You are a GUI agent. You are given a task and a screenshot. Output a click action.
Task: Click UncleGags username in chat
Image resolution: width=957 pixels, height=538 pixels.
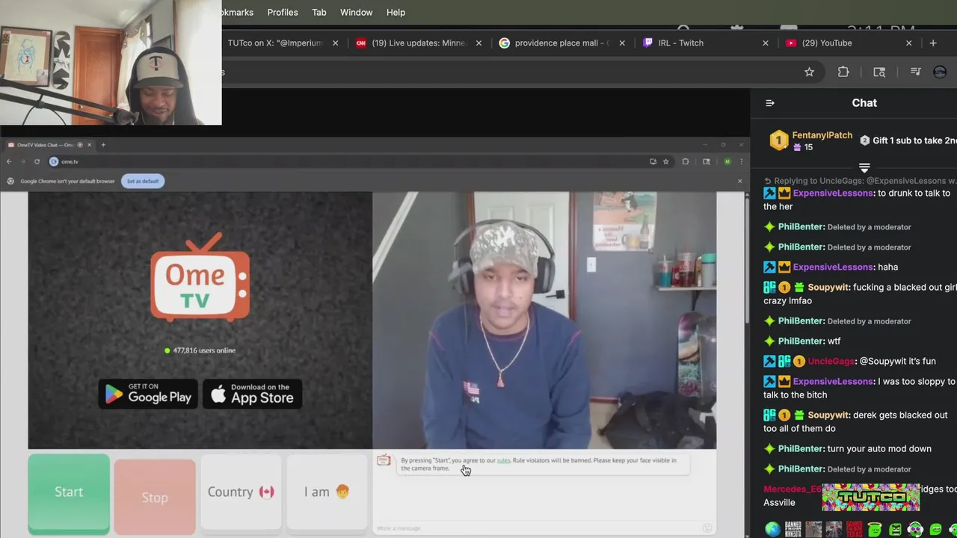point(831,361)
